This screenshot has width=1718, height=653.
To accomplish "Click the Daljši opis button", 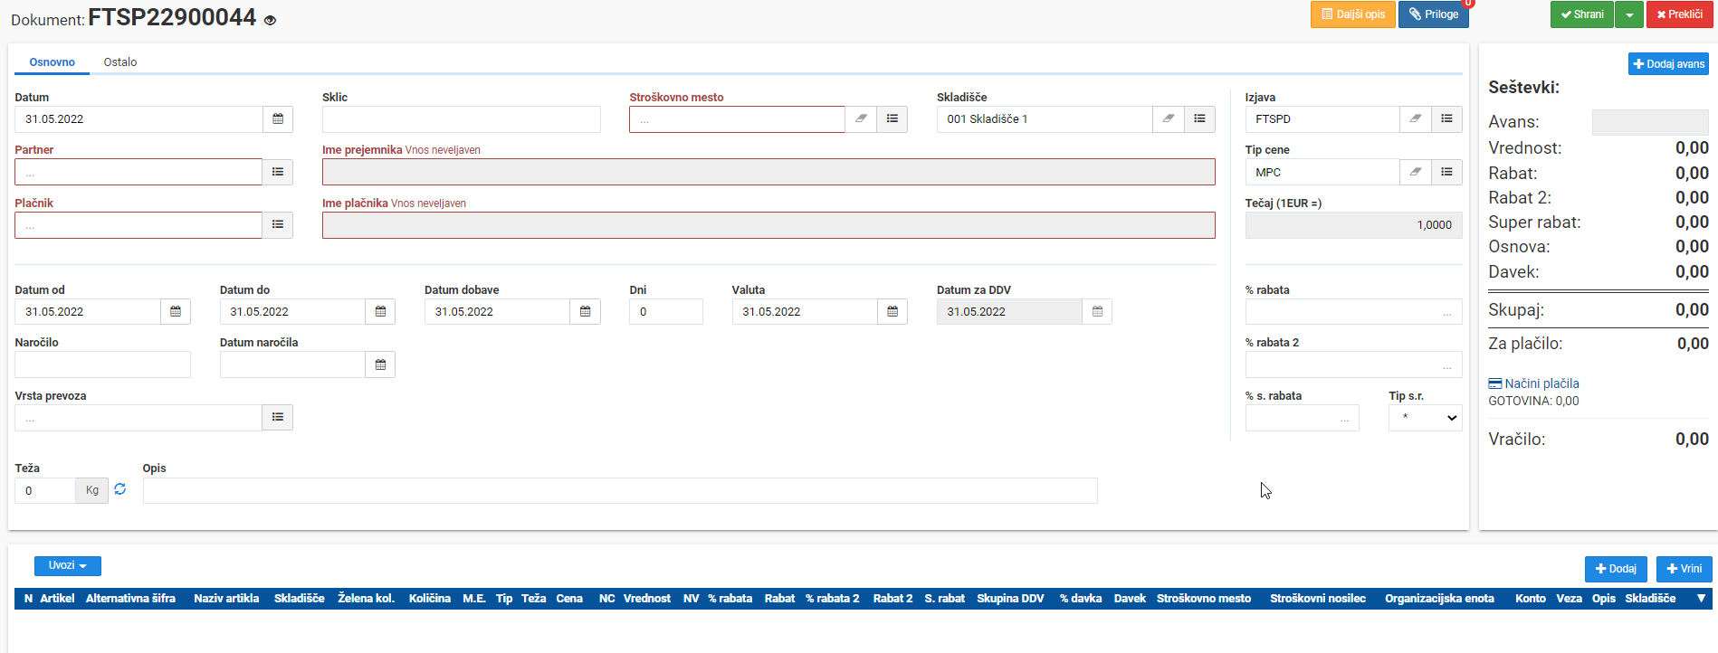I will 1352,14.
